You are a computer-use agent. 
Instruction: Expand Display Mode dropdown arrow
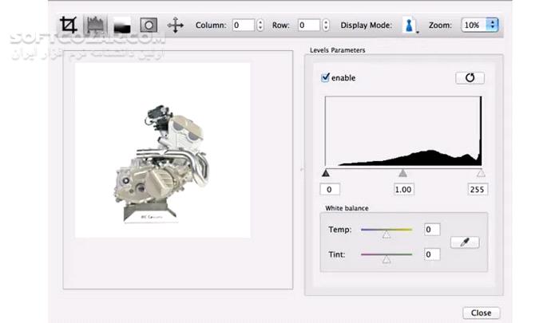point(418,32)
